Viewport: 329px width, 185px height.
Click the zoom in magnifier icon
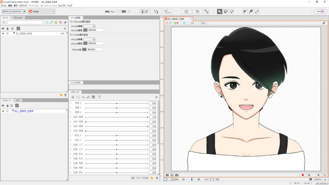pos(199,180)
